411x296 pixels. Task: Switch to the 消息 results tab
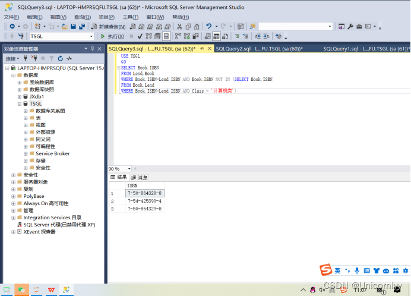[x=140, y=178]
